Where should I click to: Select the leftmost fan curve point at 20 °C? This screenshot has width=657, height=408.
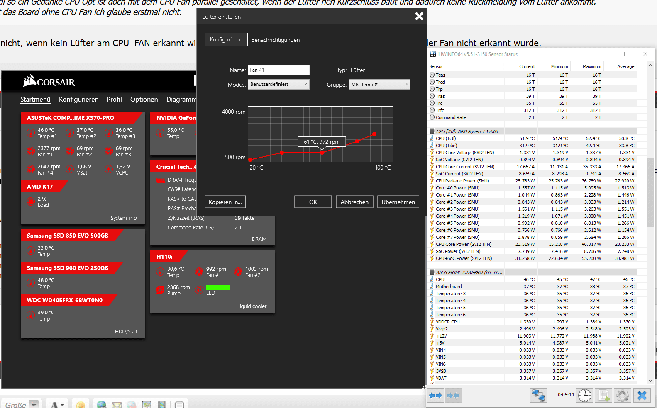click(x=250, y=160)
